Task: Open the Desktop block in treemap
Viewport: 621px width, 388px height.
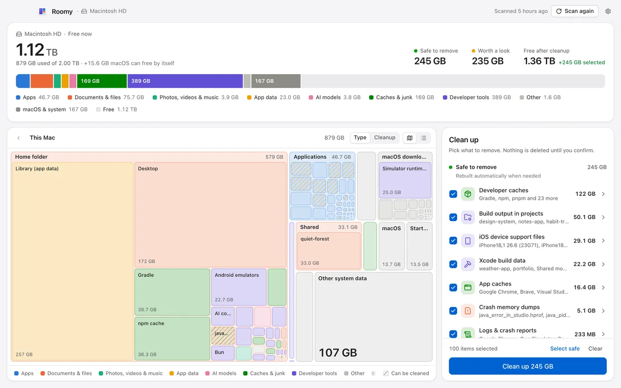Action: pyautogui.click(x=211, y=214)
